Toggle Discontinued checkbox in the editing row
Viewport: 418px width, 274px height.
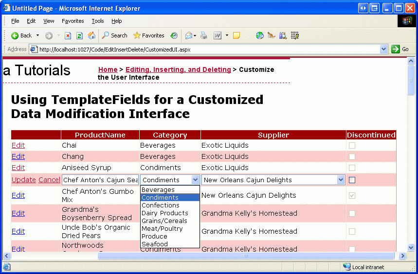click(x=352, y=180)
